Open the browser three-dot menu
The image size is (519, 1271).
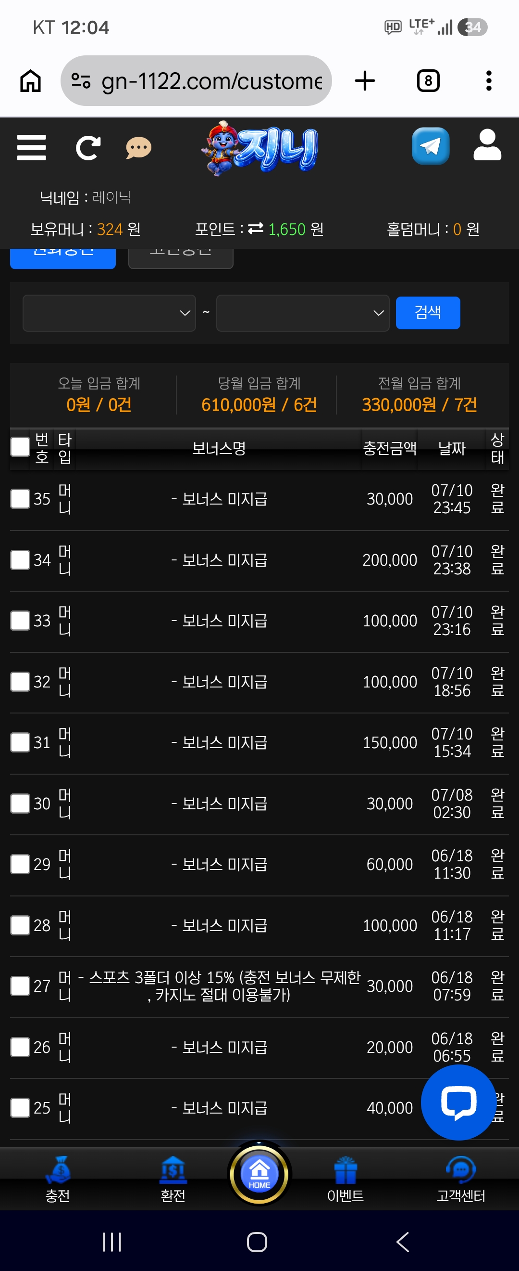tap(488, 81)
